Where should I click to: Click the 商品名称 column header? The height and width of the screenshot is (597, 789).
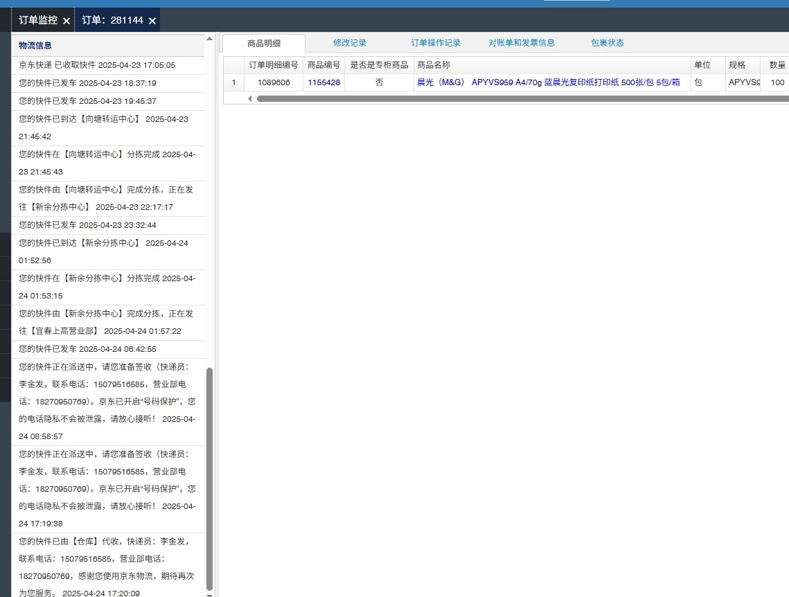pos(552,65)
